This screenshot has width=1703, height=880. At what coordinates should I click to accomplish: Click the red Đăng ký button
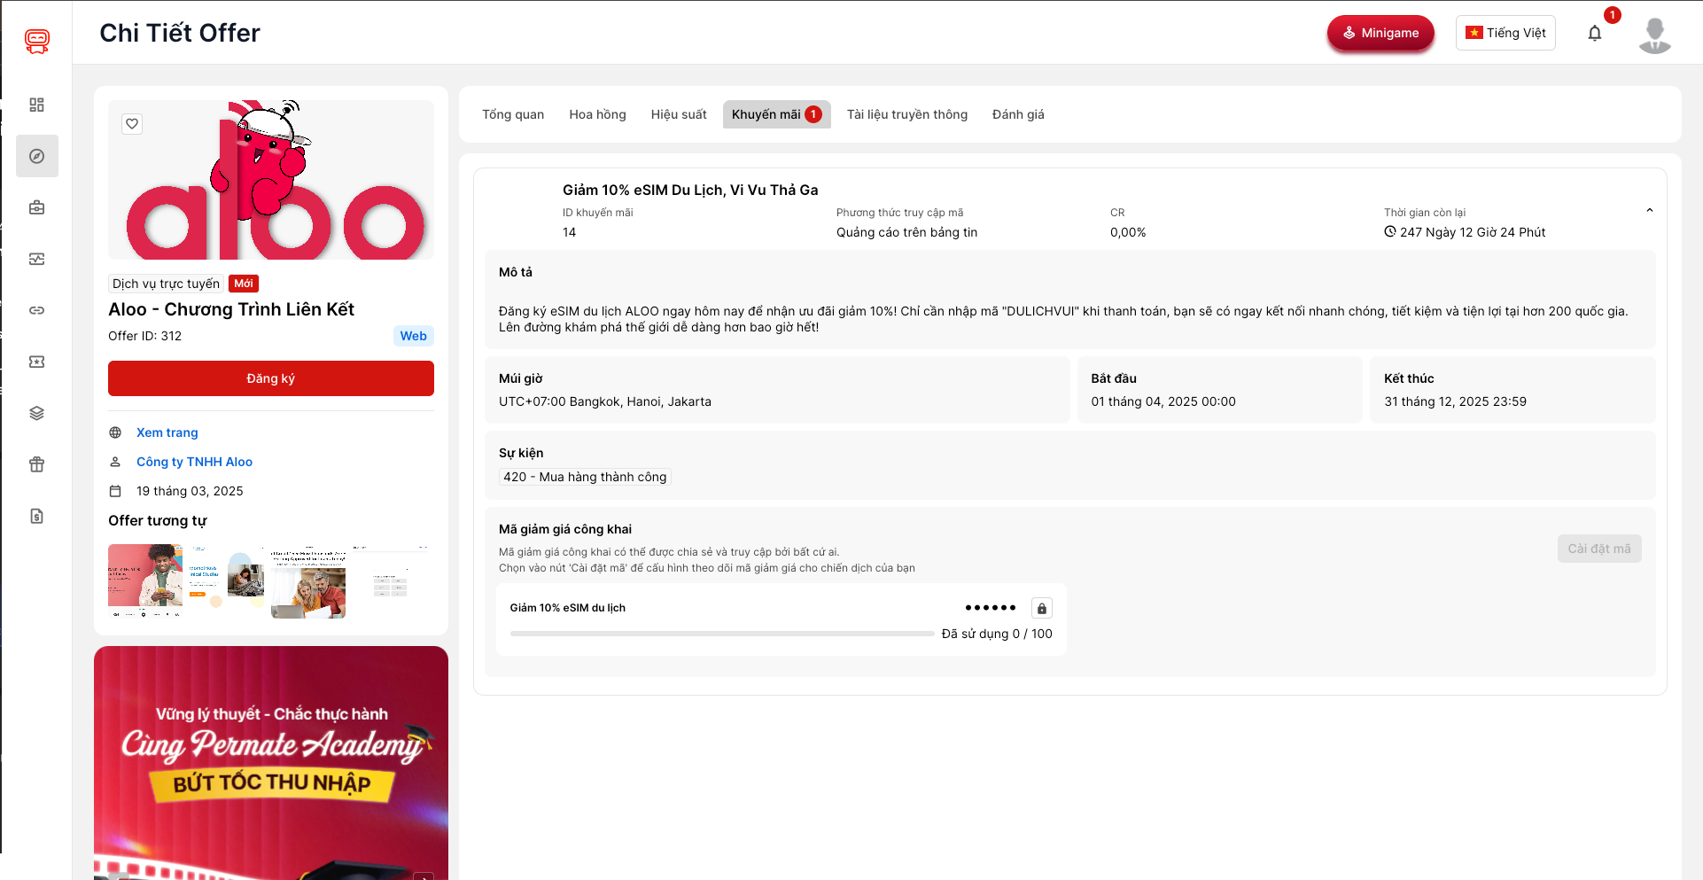pos(271,378)
